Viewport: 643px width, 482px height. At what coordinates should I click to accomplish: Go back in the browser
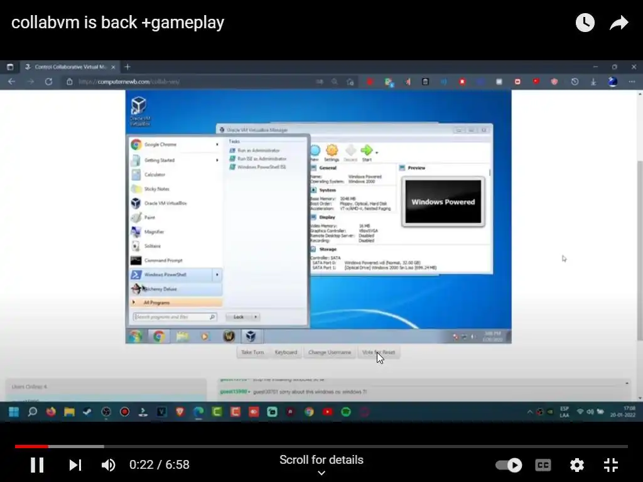[x=11, y=82]
